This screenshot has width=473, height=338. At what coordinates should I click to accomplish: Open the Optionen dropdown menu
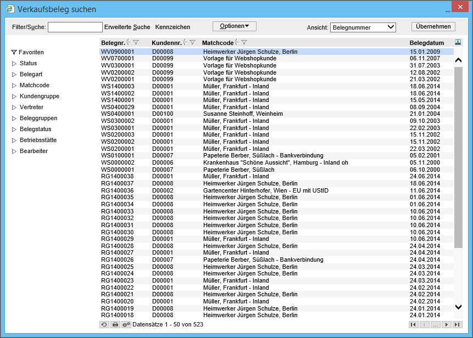(x=235, y=26)
